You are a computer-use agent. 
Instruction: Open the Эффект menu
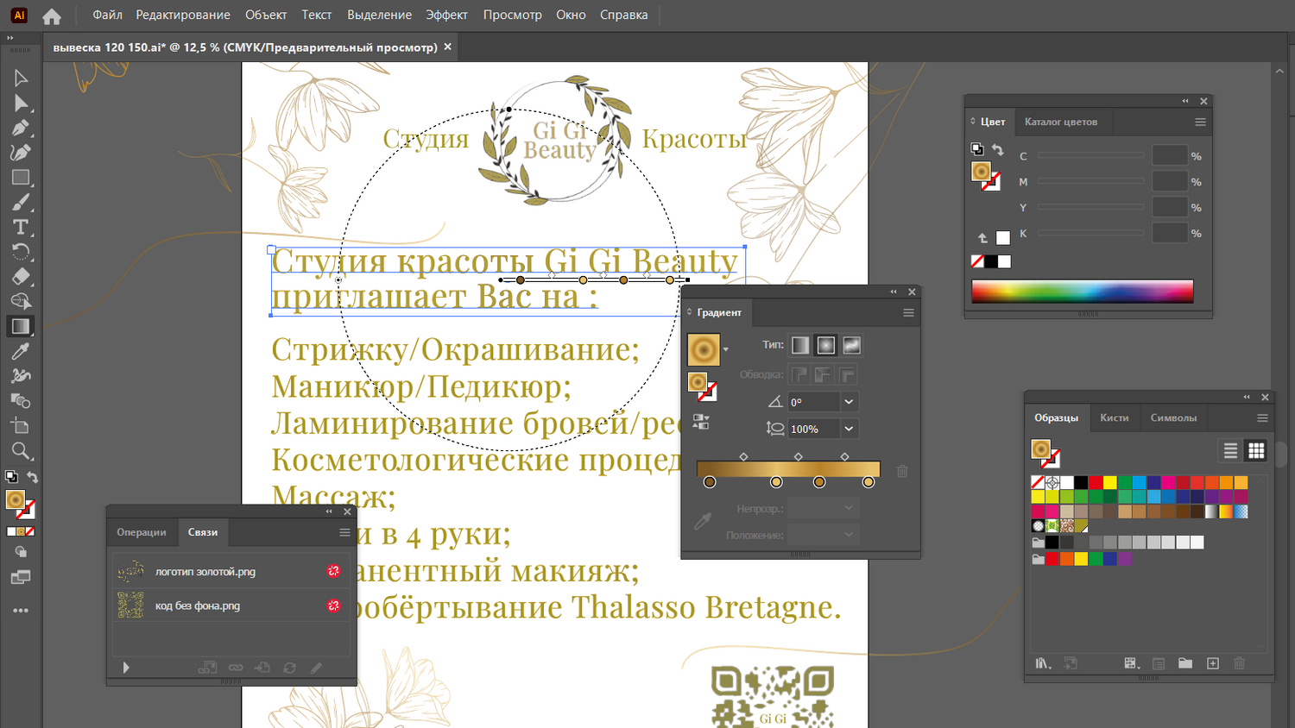446,15
